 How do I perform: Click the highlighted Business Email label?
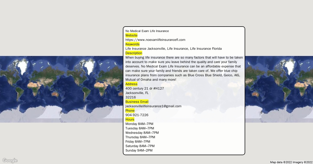point(137,102)
